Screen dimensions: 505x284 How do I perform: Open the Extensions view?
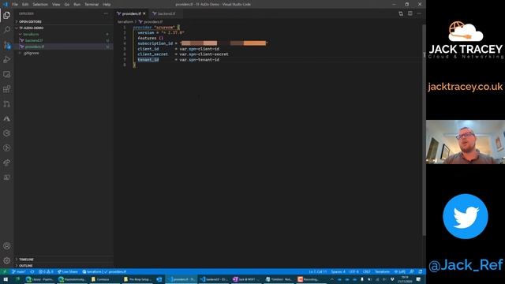(7, 89)
